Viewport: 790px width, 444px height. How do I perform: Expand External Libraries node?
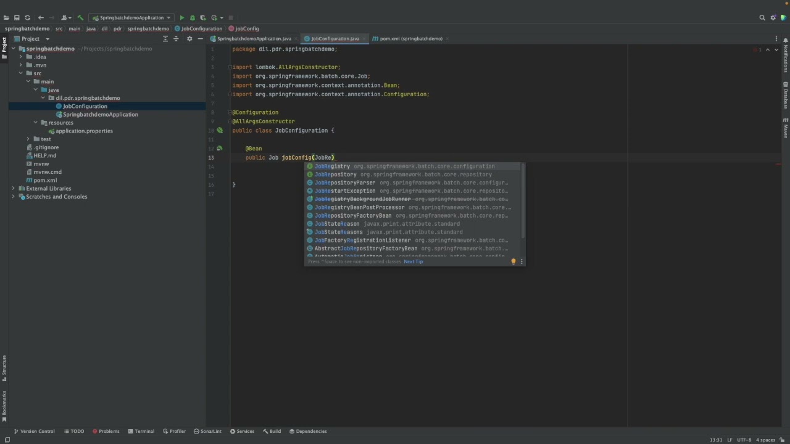click(x=13, y=188)
